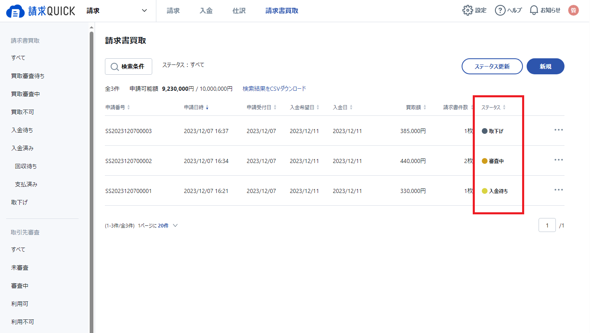Click the 2023/12/07 16:34 timestamp
Viewport: 590px width, 333px height.
pos(206,161)
